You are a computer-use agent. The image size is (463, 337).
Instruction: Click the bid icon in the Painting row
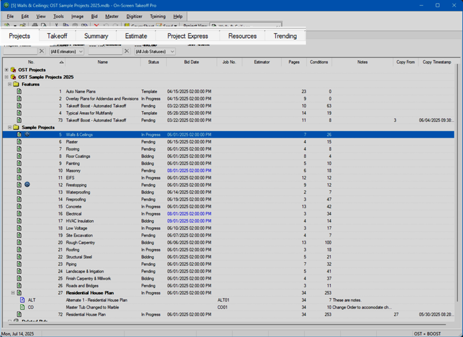coord(19,164)
